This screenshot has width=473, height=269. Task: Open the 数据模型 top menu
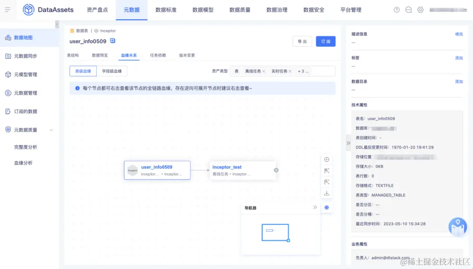point(203,10)
